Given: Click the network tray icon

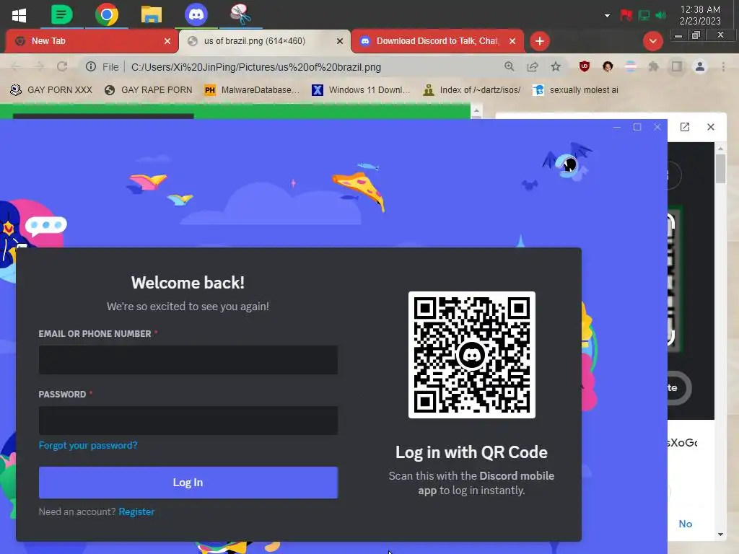Looking at the screenshot, I should (643, 16).
